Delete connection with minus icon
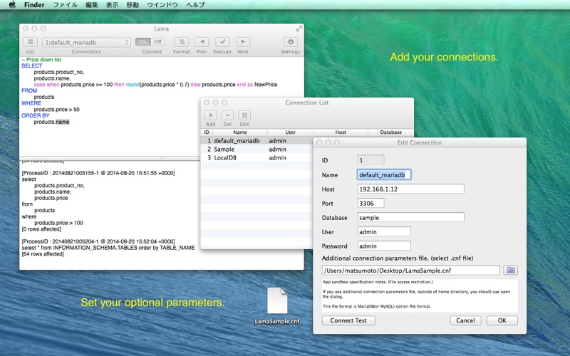Viewport: 570px width, 356px height. (227, 115)
